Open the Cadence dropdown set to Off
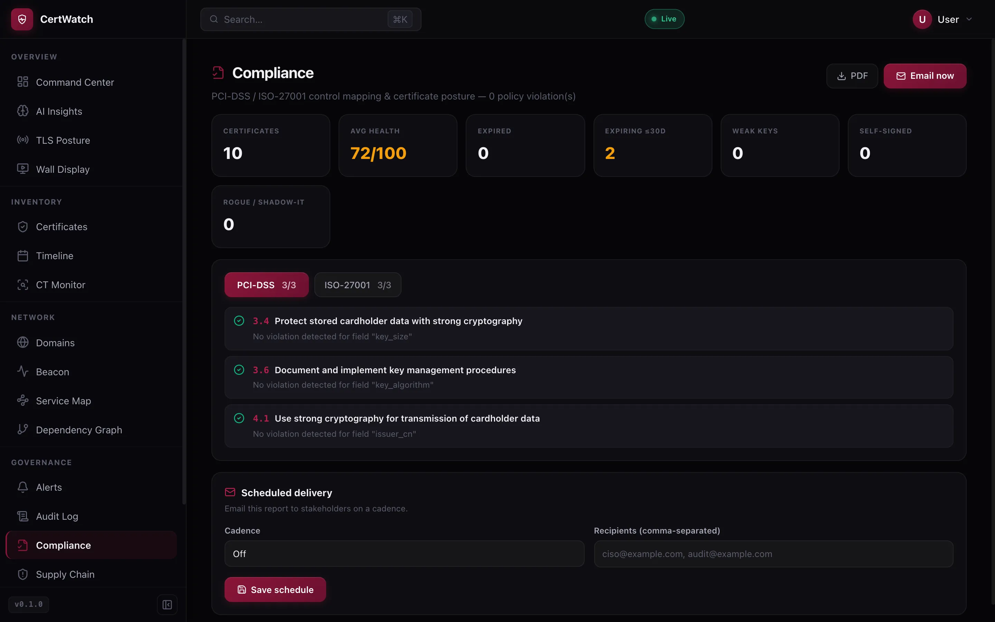The height and width of the screenshot is (622, 995). pyautogui.click(x=404, y=554)
